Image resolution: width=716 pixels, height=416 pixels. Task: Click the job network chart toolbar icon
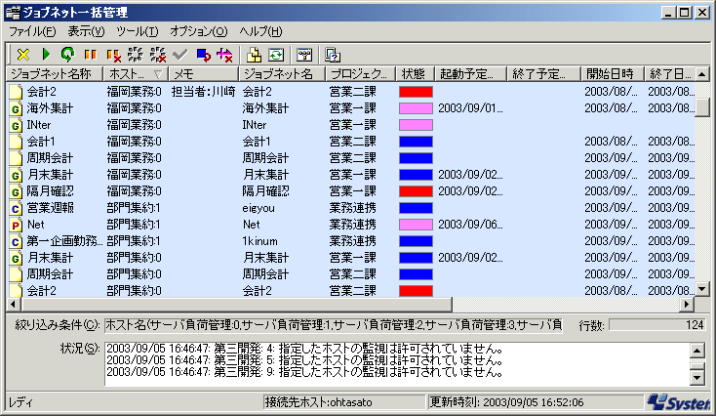(304, 55)
